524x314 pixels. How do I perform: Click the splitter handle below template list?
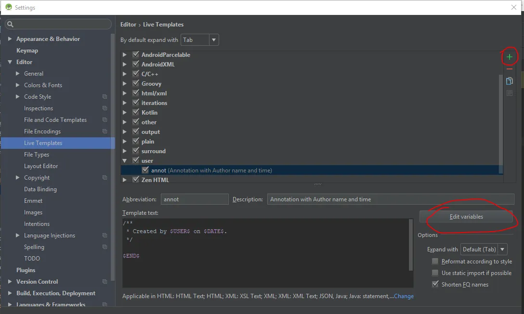click(318, 184)
